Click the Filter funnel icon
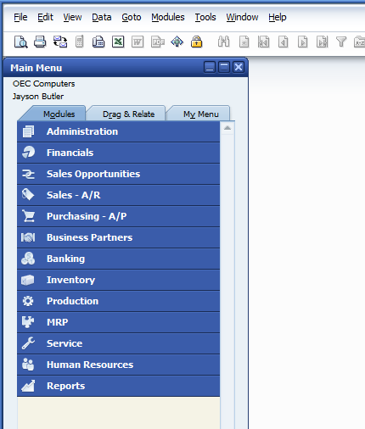Viewport: 365px width, 429px height. 341,42
